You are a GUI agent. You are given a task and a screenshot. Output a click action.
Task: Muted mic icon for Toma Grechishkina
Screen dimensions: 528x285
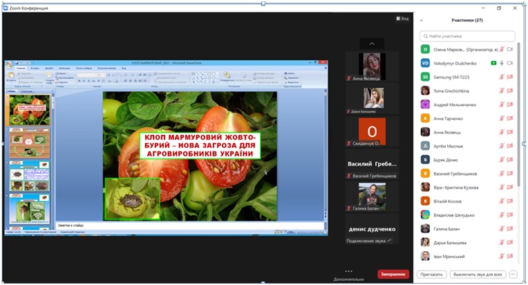(x=502, y=91)
